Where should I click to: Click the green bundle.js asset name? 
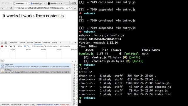[x=86, y=54]
